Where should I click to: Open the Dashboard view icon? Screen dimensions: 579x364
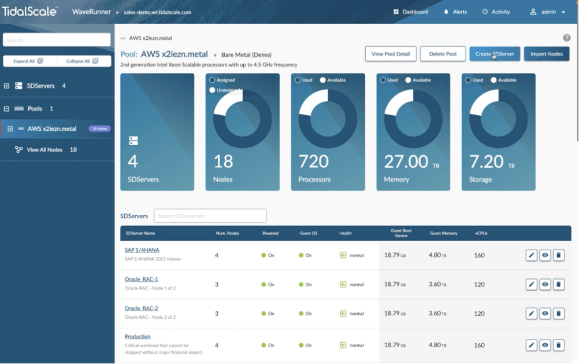396,11
